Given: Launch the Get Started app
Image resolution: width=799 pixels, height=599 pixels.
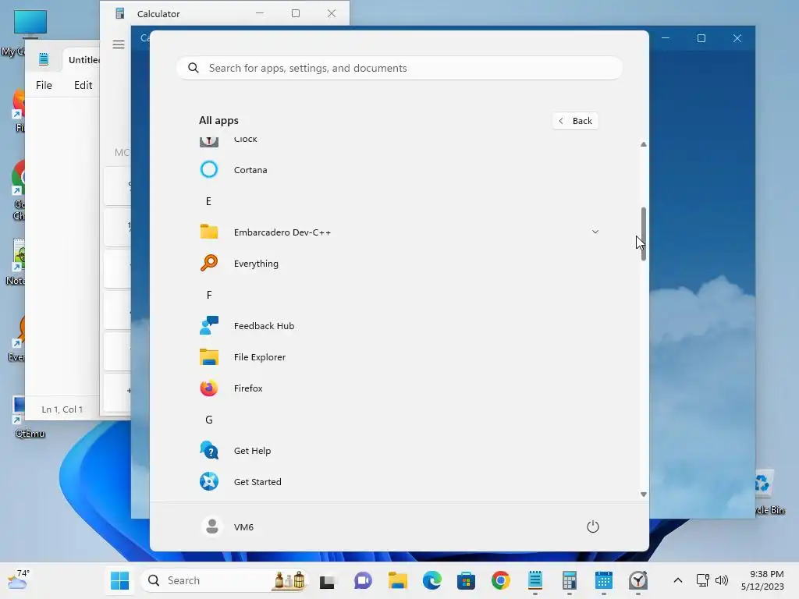Looking at the screenshot, I should [399, 481].
